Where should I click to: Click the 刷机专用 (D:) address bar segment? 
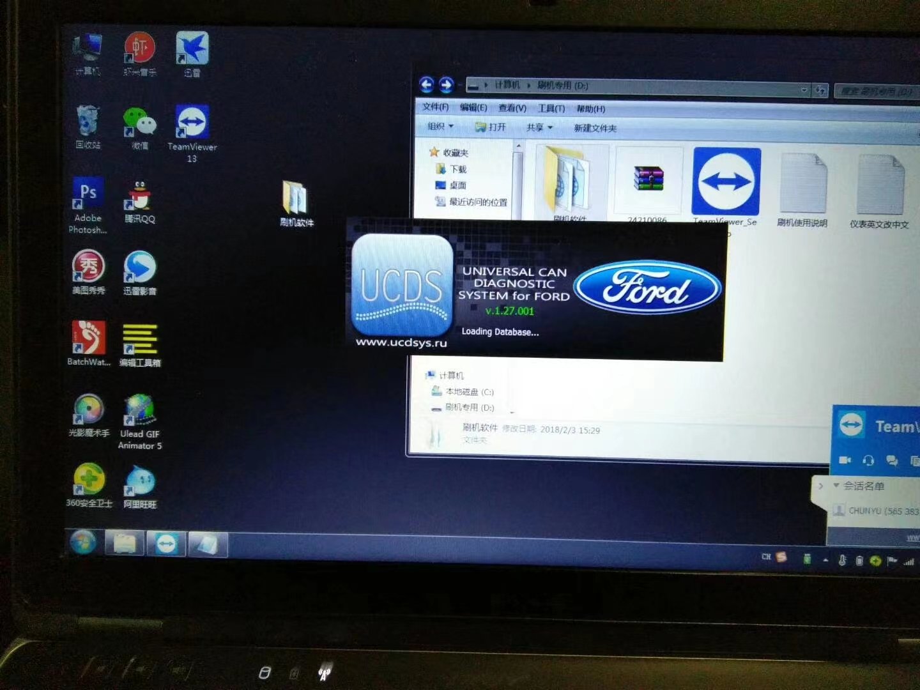coord(562,85)
